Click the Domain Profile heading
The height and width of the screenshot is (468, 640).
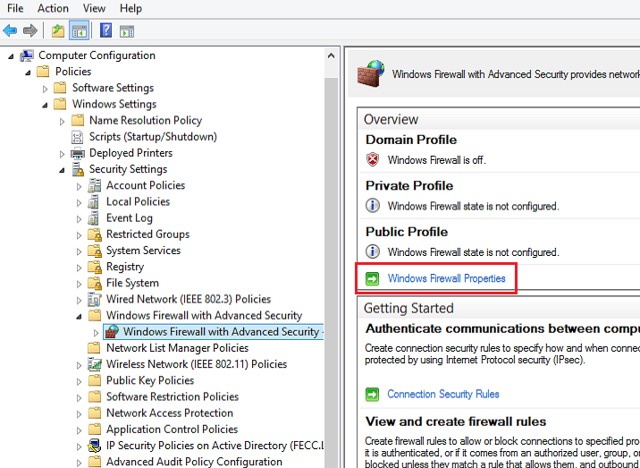(x=411, y=140)
